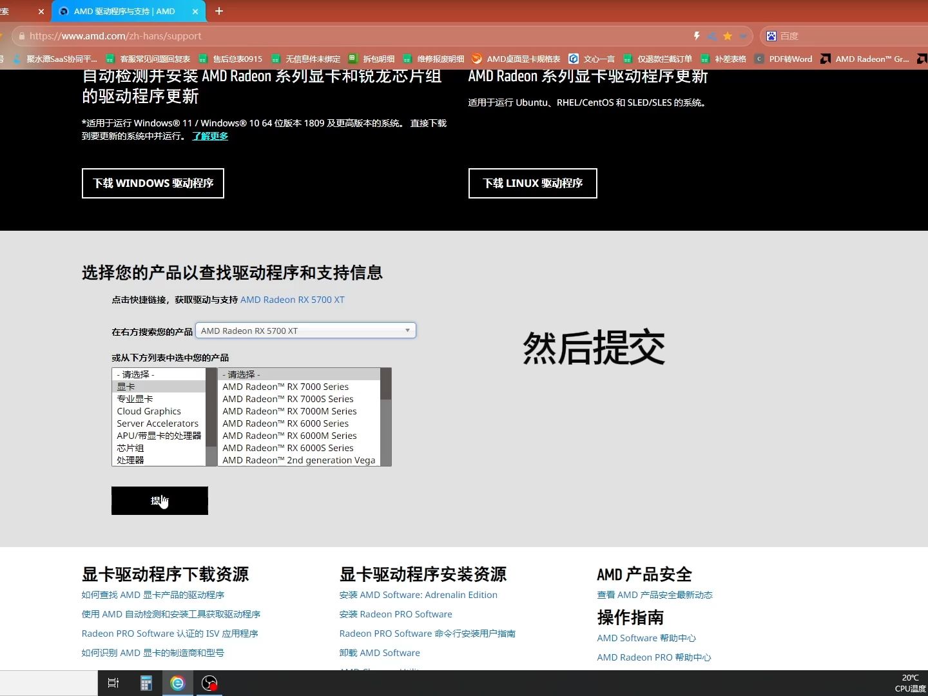Open the Calculator taskbar icon
The width and height of the screenshot is (928, 696).
click(x=146, y=683)
